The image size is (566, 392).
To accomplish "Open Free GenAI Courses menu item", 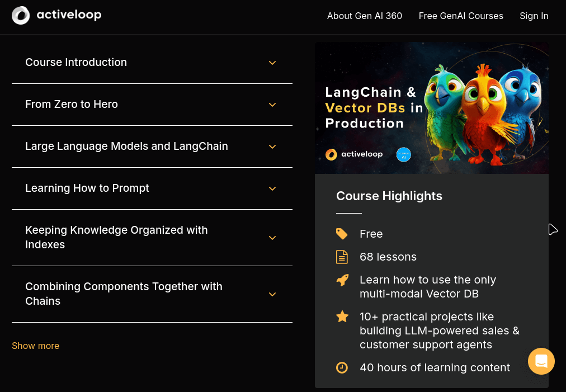I will pos(461,16).
